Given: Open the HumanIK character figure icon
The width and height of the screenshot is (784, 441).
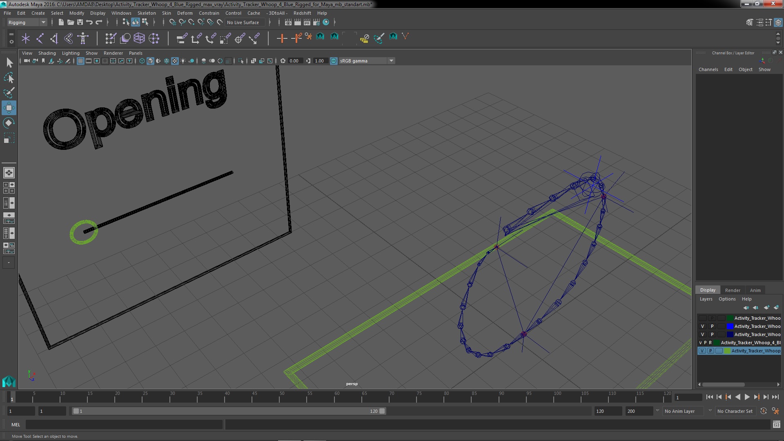Looking at the screenshot, I should [83, 38].
